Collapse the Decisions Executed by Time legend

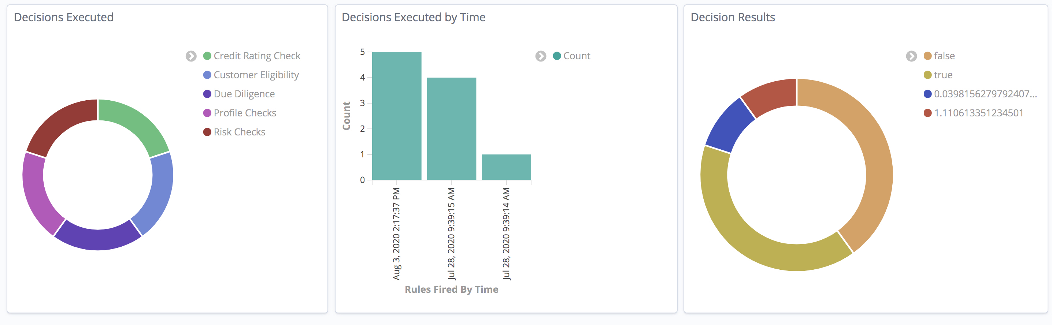541,56
